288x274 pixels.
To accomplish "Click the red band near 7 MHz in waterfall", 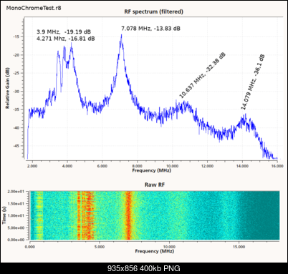I will 129,215.
